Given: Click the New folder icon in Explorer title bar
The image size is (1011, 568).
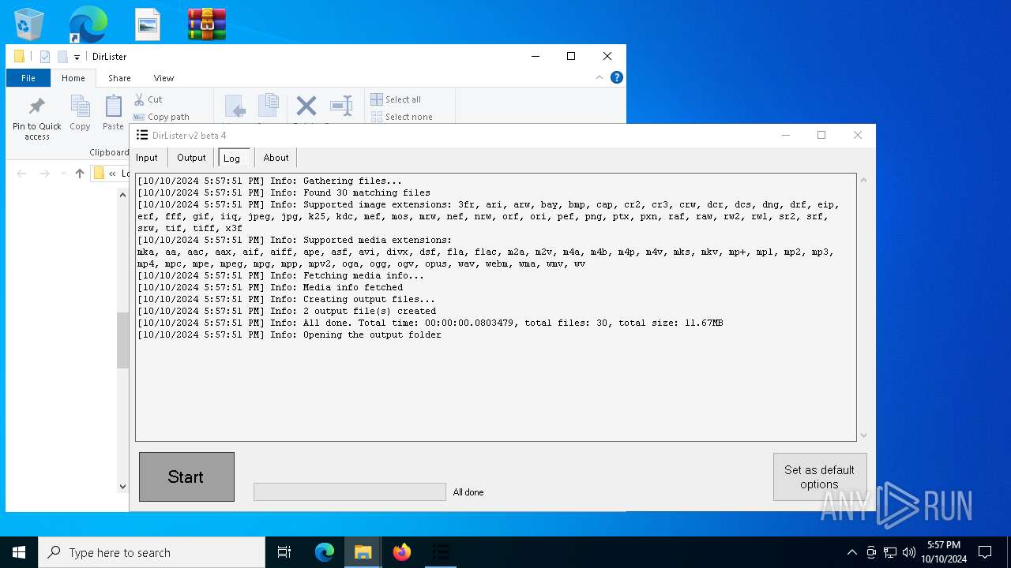Looking at the screenshot, I should (62, 57).
